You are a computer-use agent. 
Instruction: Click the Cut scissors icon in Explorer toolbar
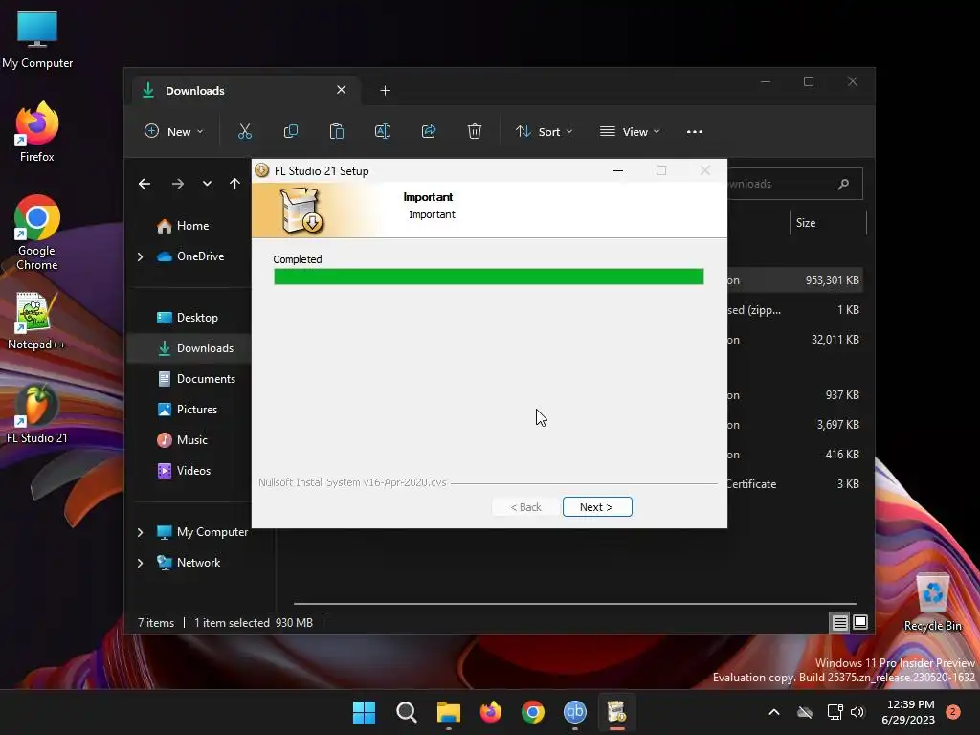tap(244, 131)
